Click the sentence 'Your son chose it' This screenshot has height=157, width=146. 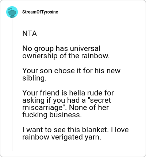click(49, 71)
